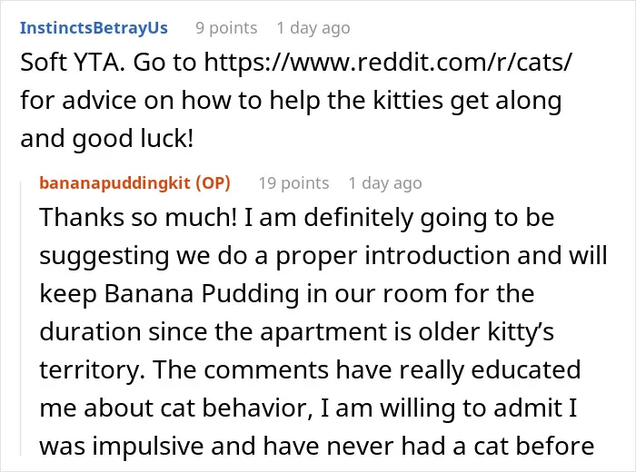
Task: Click the 'territory. The comments have' line
Action: 310,369
